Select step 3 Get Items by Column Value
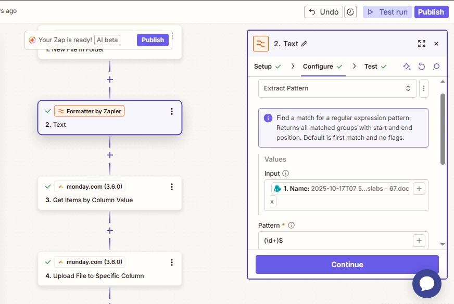The height and width of the screenshot is (304, 454). (110, 193)
